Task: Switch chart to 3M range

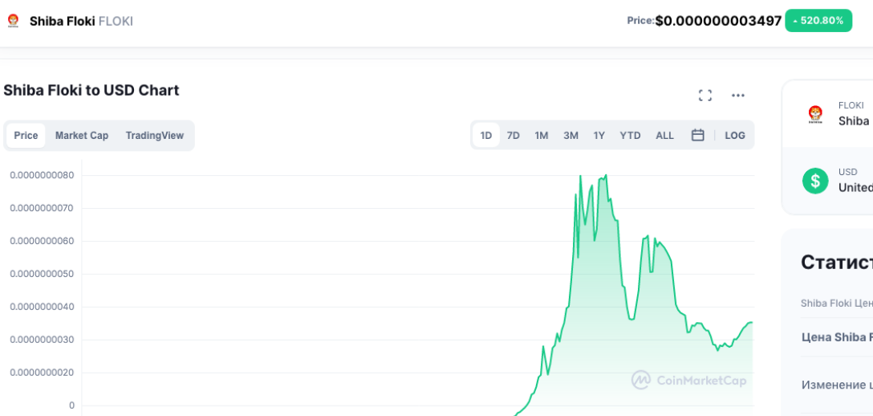Action: [x=570, y=135]
